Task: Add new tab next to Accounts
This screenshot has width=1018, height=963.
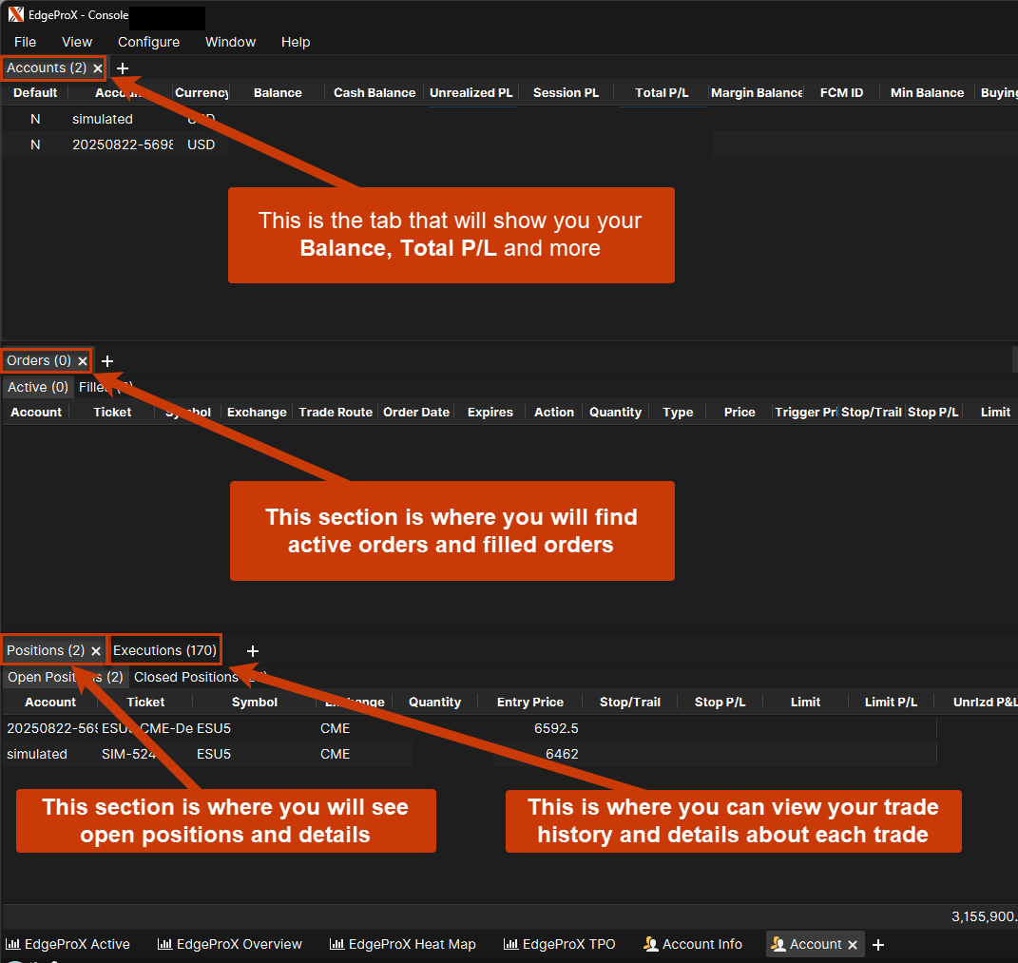Action: tap(122, 68)
